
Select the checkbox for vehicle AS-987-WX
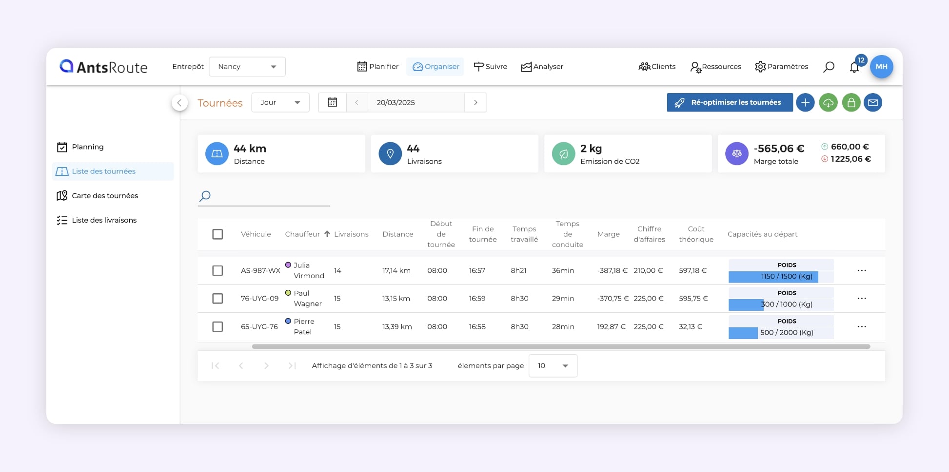[x=217, y=270]
